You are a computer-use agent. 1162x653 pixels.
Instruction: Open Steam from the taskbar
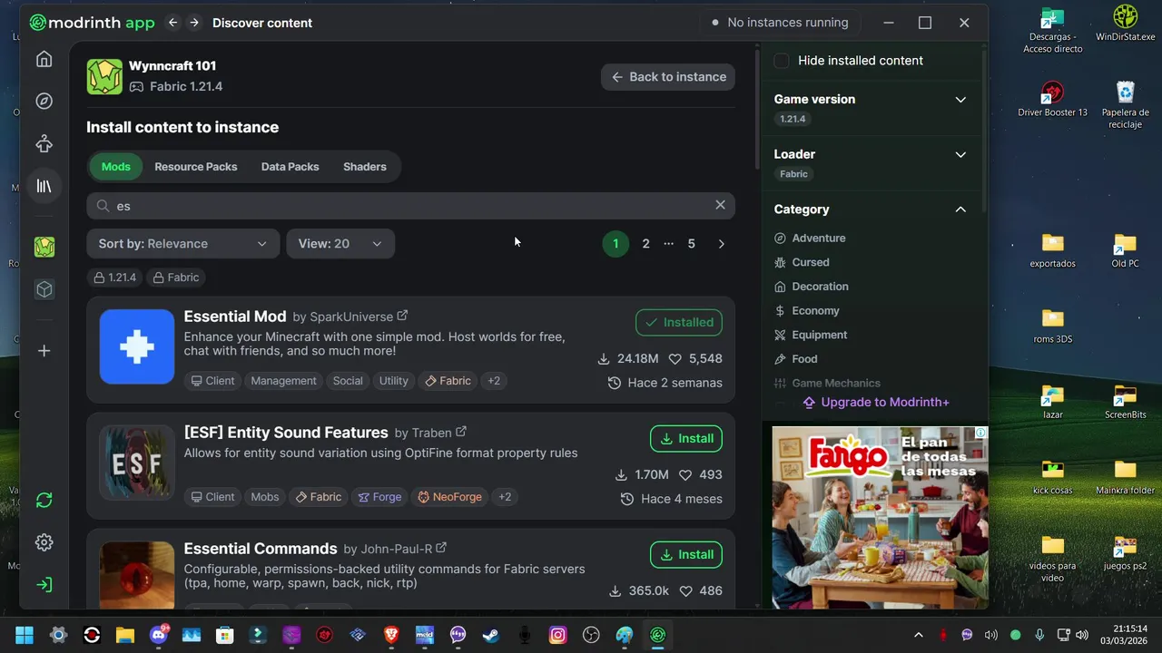point(491,635)
